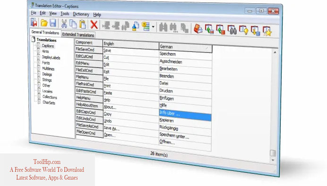Select the German cell 'Öffnen...'

pos(185,144)
